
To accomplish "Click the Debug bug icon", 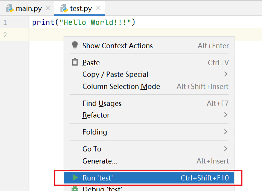I will point(75,189).
